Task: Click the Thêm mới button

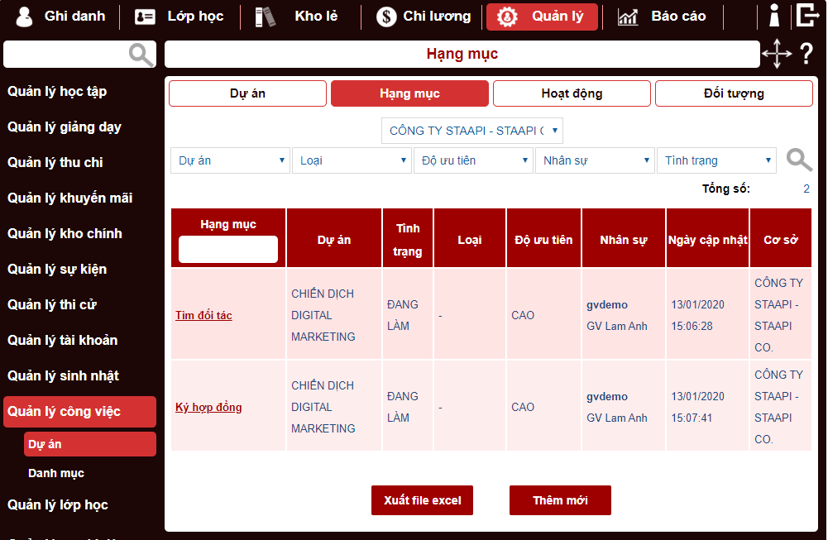Action: [x=560, y=500]
